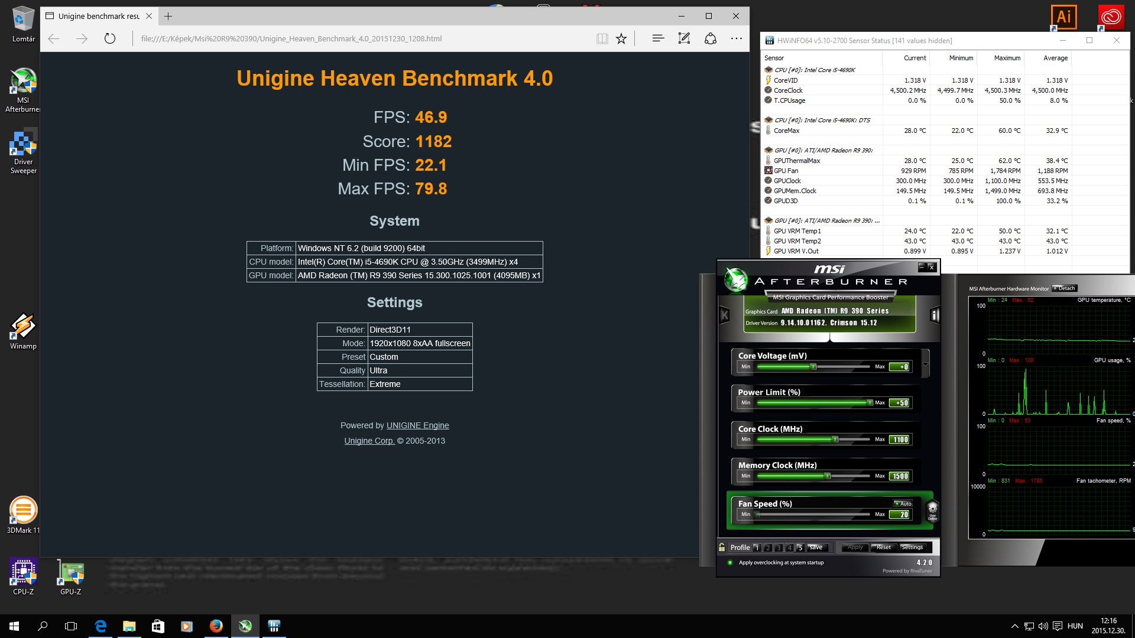1135x638 pixels.
Task: Open the Unigine Corp. link
Action: click(x=369, y=441)
